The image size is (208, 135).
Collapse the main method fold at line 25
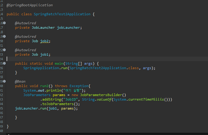(x=4, y=63)
